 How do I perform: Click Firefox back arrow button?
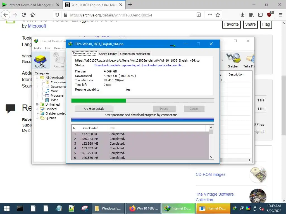pos(6,15)
